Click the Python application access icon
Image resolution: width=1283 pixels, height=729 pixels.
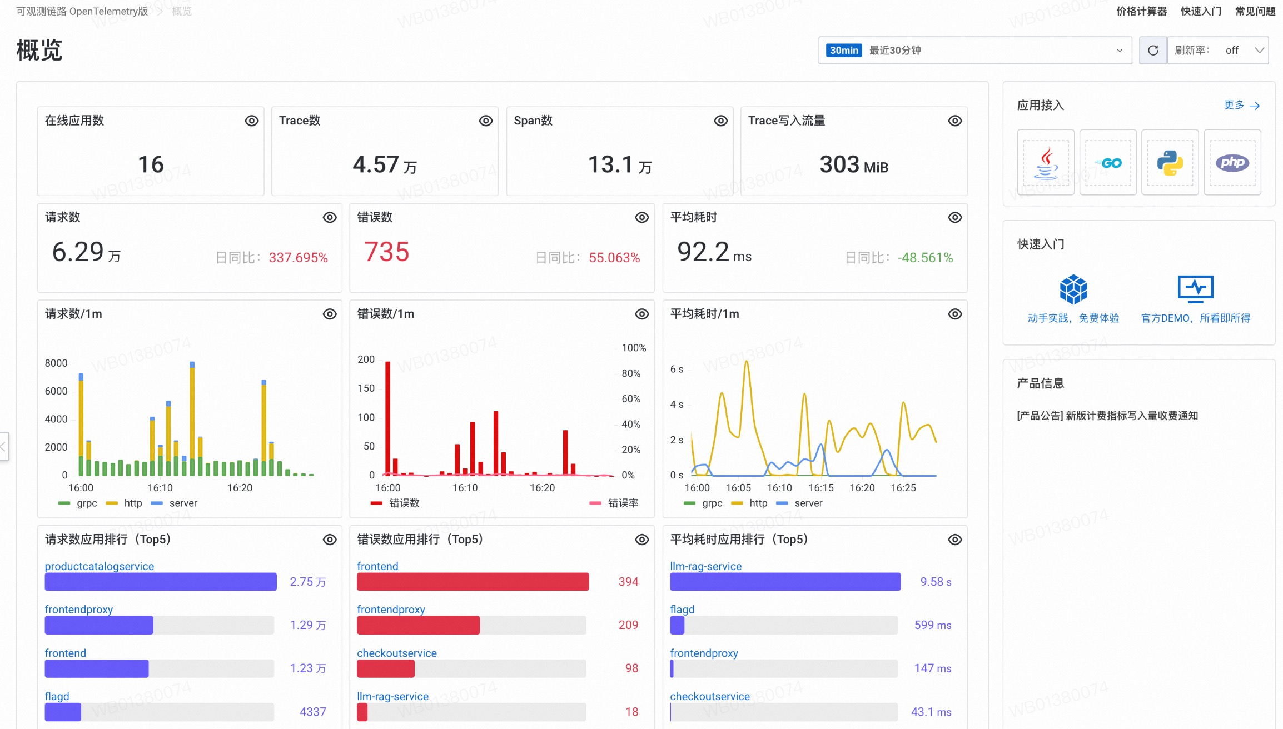(x=1170, y=162)
